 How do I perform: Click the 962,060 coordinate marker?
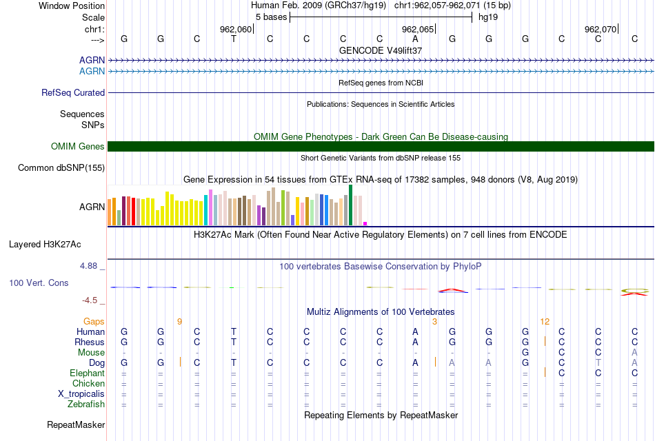236,29
